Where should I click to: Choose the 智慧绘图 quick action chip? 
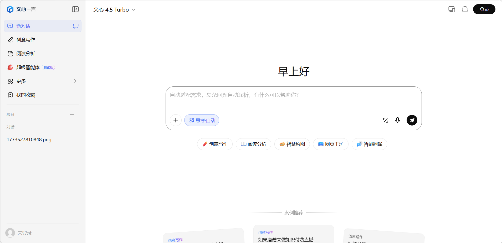coord(292,144)
